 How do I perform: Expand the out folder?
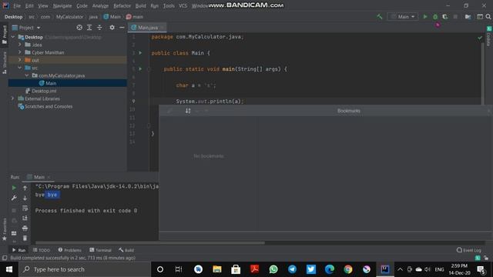coord(20,60)
